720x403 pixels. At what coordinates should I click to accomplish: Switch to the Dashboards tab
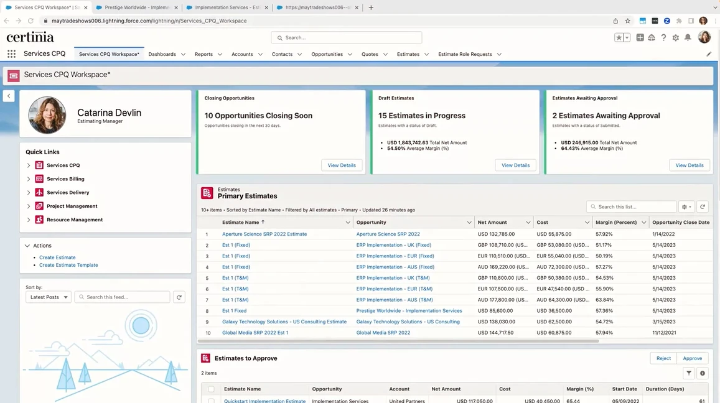162,54
